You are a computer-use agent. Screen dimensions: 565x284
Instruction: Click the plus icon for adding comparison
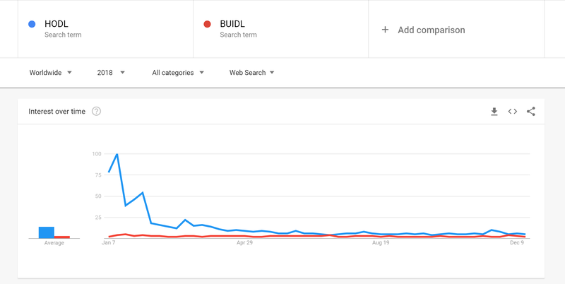pos(385,30)
